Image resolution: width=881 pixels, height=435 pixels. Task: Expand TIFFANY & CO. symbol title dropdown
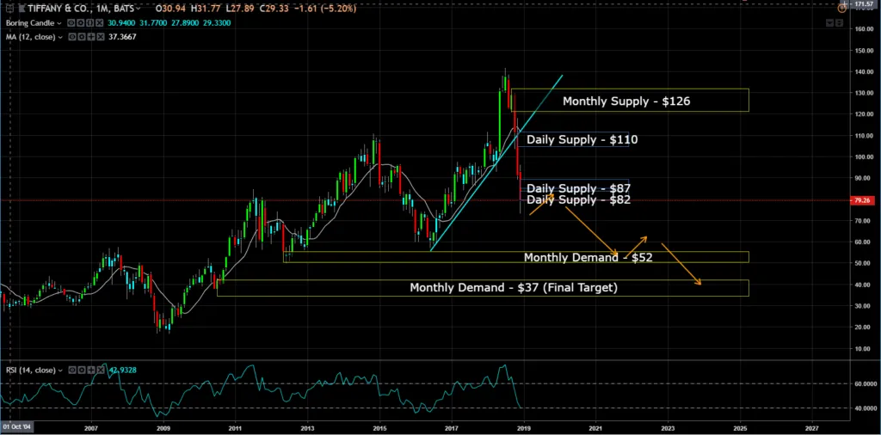[x=139, y=9]
